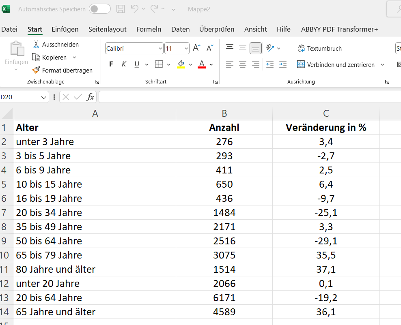
Task: Click Format übertragen paintbrush icon
Action: [36, 70]
